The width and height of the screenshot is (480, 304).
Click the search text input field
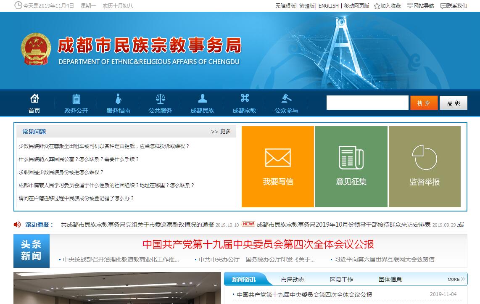[367, 103]
